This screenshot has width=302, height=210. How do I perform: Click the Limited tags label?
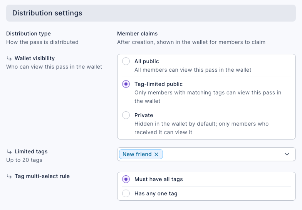[x=31, y=151]
